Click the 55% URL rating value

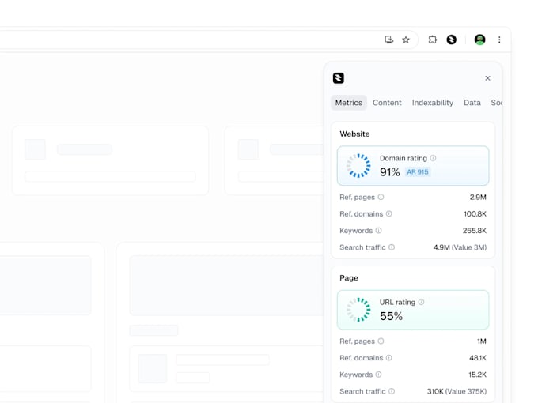[x=391, y=316]
